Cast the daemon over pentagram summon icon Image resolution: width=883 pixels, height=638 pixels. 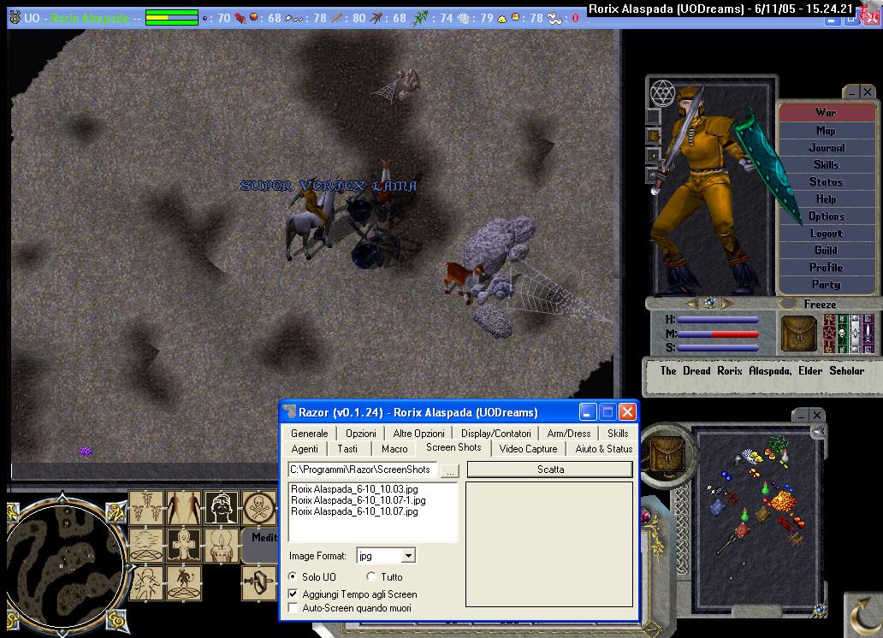tap(184, 582)
